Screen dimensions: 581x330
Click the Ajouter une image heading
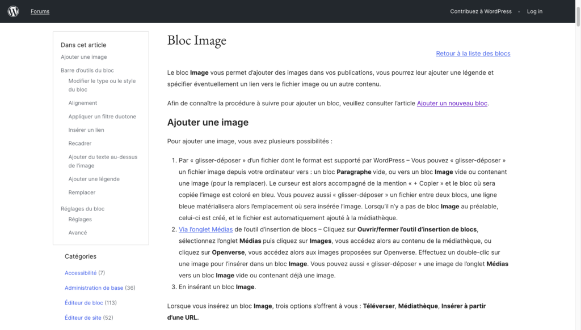point(208,122)
